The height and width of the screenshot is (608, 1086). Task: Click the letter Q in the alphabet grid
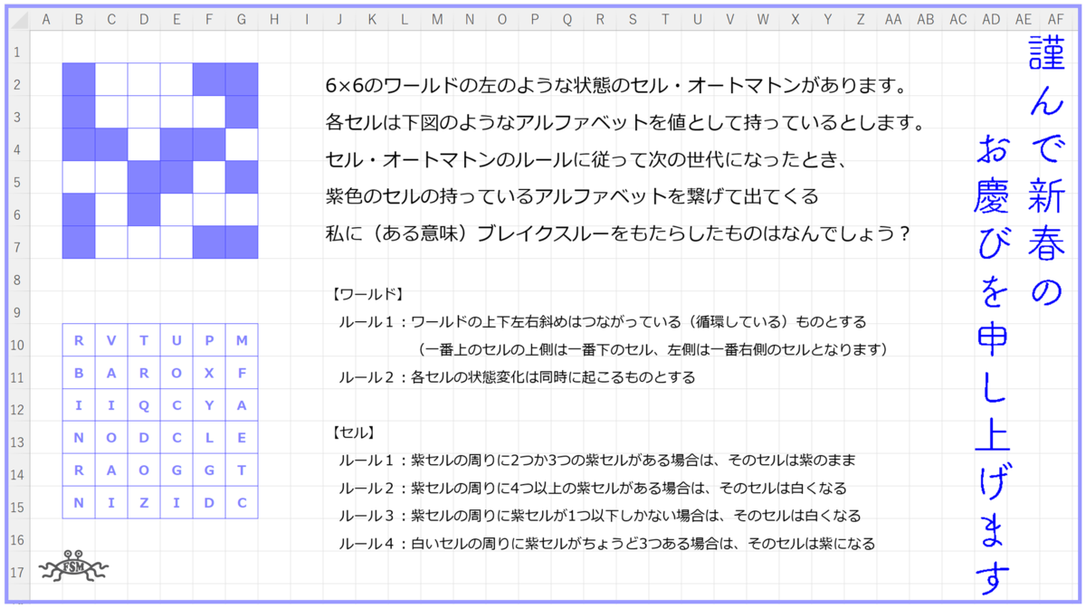[144, 404]
